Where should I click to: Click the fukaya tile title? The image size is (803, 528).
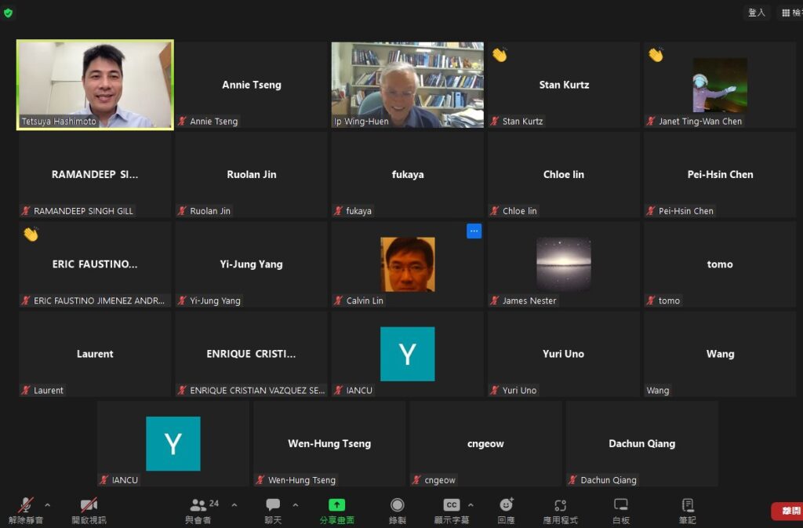click(408, 175)
